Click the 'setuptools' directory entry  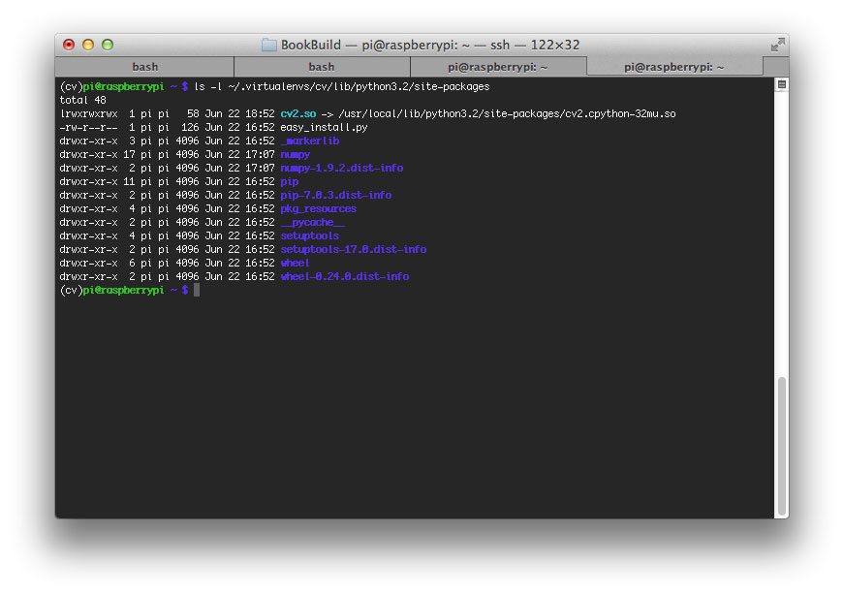[310, 235]
